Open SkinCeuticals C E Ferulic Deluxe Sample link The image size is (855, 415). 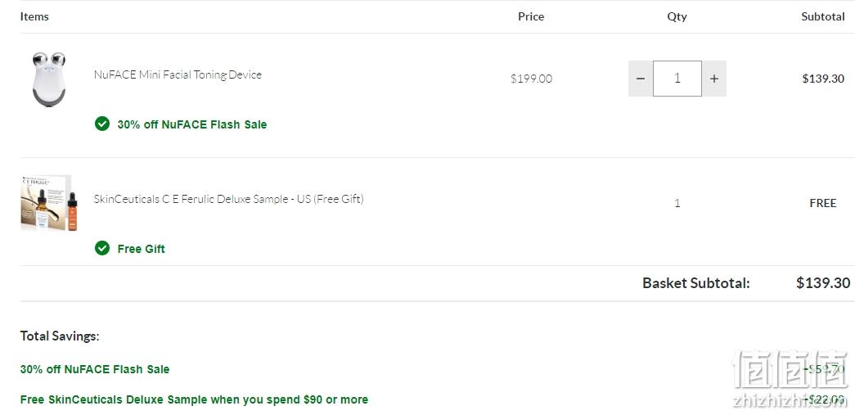(x=228, y=199)
